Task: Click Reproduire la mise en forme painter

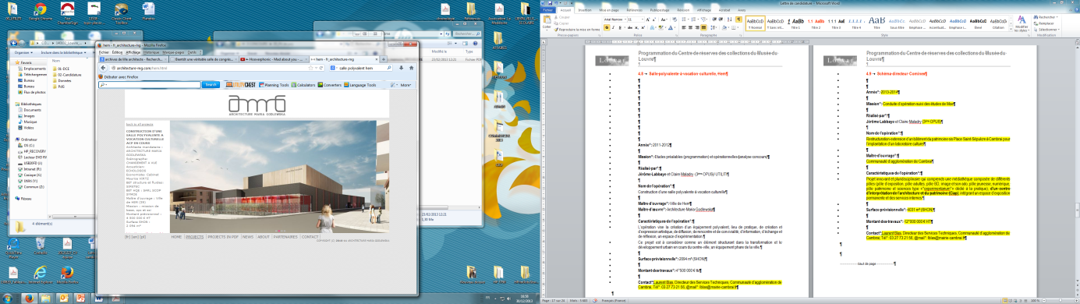Action: coord(576,30)
